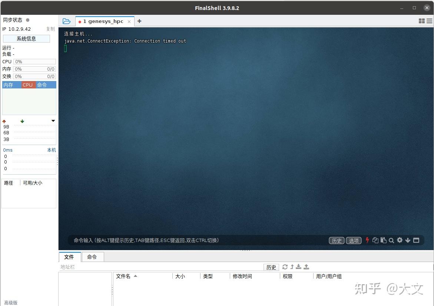Image resolution: width=434 pixels, height=306 pixels.
Task: Click the search magnifier icon in terminal
Action: [391, 241]
